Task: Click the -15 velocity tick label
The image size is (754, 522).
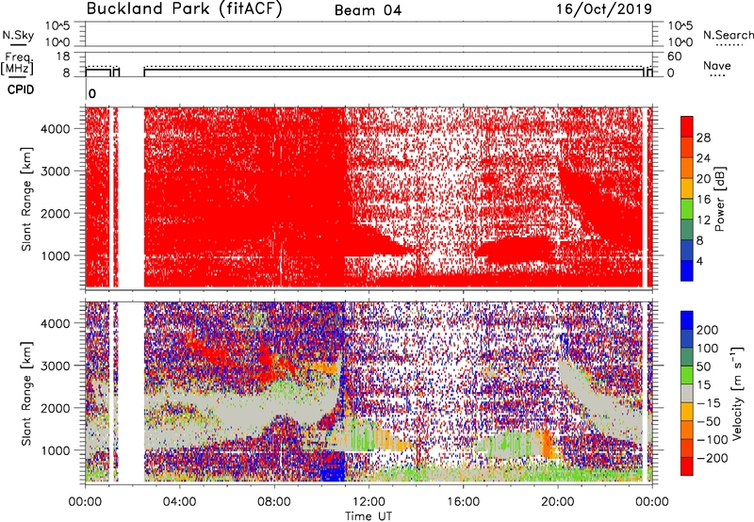Action: tap(709, 403)
